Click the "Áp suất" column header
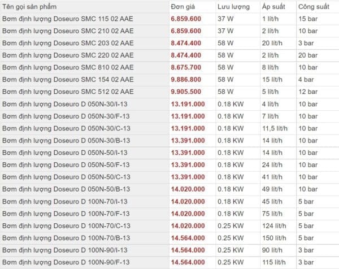 coord(275,6)
